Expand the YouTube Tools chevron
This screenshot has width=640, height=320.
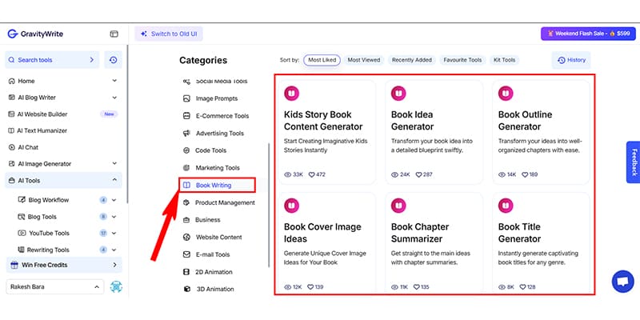point(114,233)
